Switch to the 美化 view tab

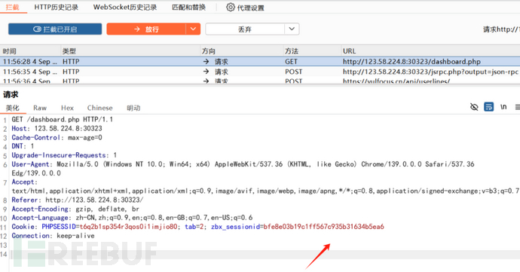(13, 108)
